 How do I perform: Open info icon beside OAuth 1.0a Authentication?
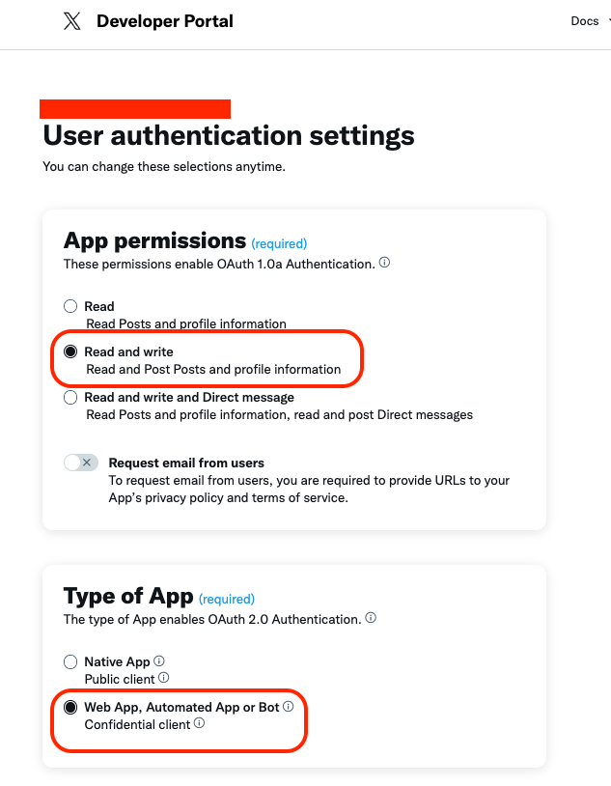pos(384,263)
